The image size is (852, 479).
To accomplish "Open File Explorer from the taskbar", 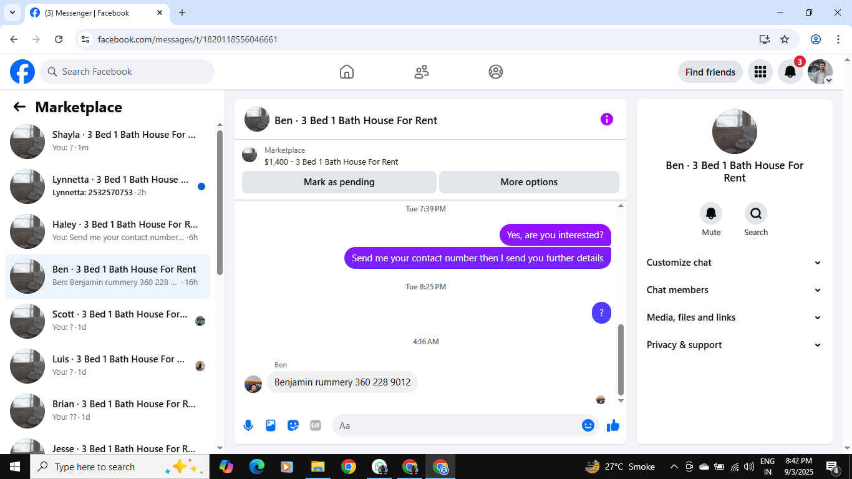I will 318,467.
